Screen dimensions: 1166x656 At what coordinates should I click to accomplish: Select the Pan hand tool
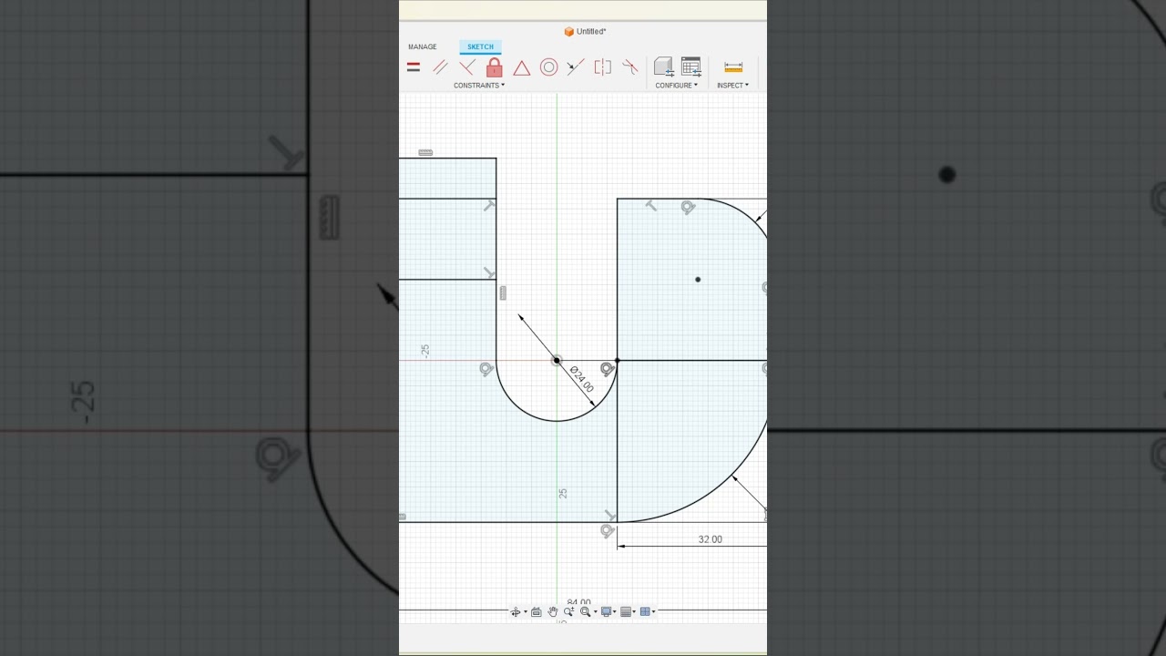(x=553, y=612)
